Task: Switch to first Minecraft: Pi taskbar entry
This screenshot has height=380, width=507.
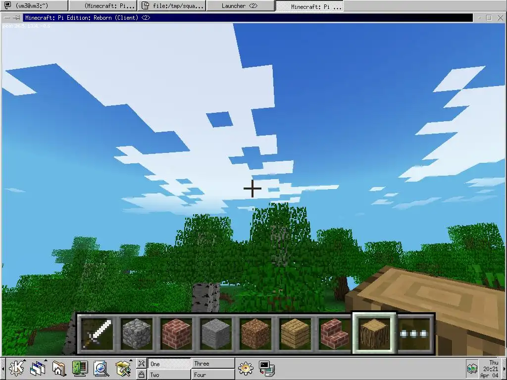Action: tap(103, 5)
